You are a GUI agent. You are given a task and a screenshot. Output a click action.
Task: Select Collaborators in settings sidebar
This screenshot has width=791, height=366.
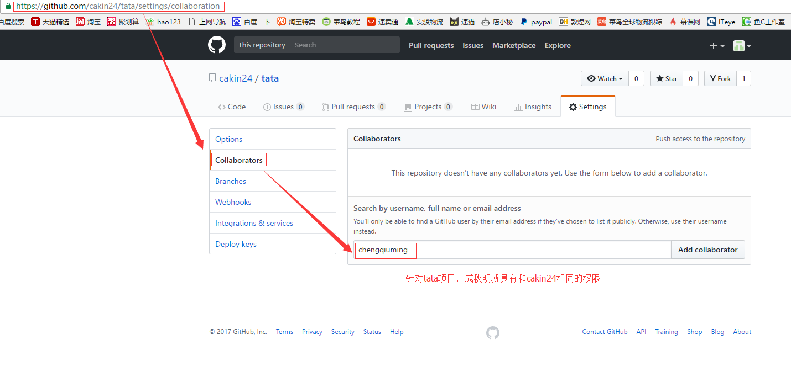tap(273, 160)
